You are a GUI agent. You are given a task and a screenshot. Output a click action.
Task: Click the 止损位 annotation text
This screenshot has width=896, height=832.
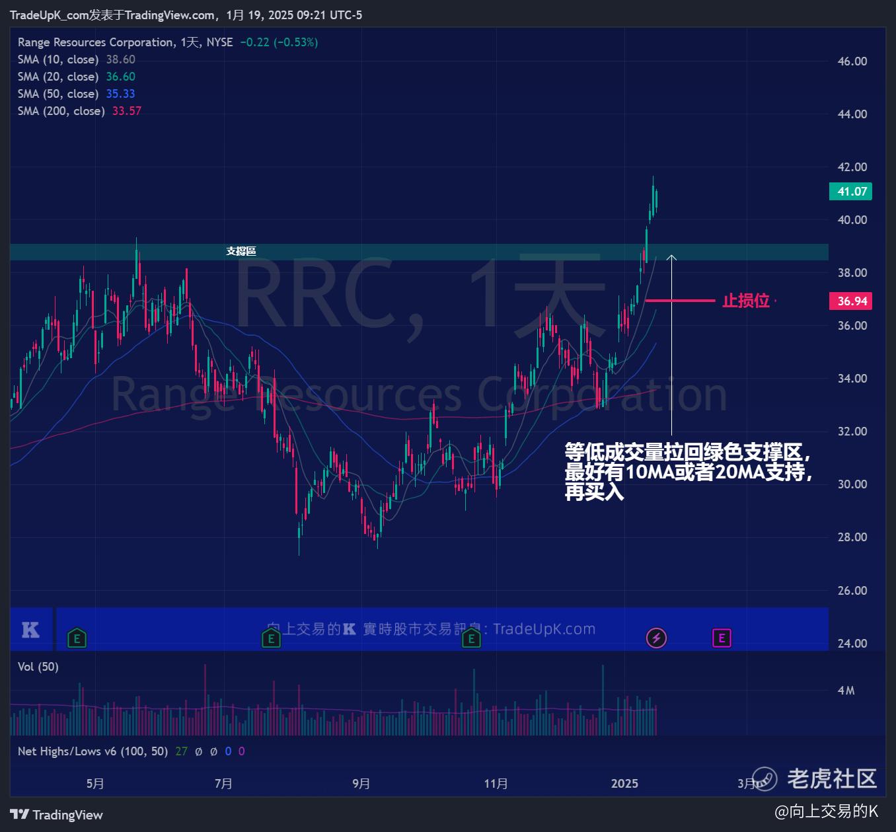pyautogui.click(x=746, y=301)
